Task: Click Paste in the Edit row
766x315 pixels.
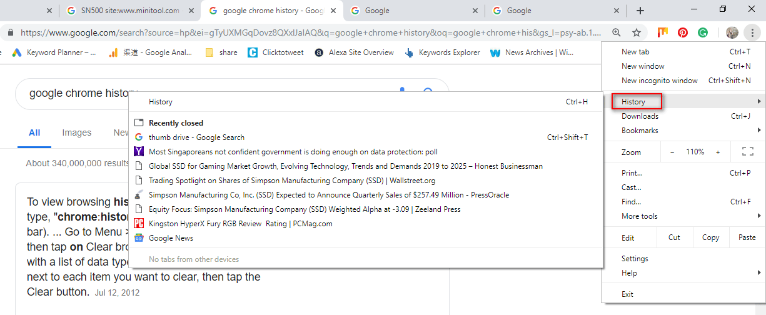Action: (747, 237)
